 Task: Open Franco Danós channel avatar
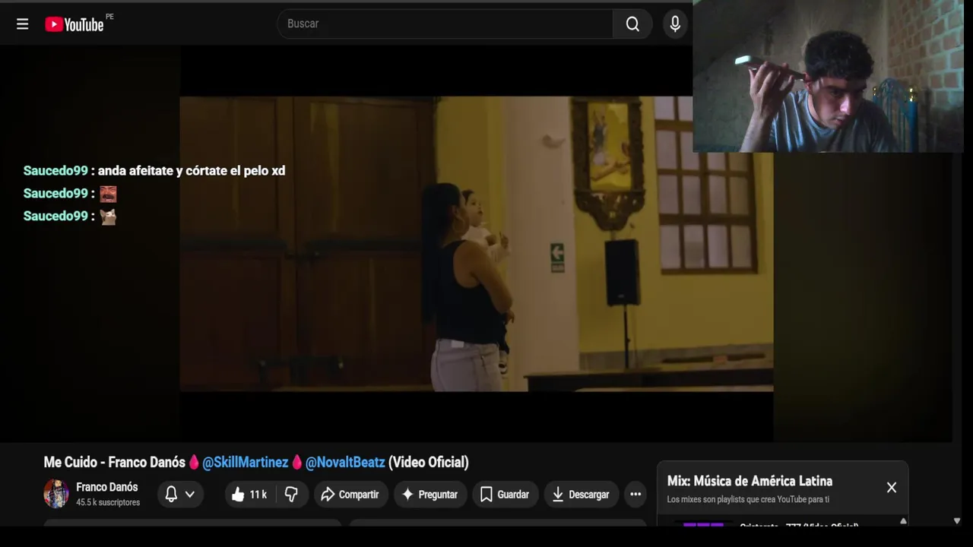(56, 494)
